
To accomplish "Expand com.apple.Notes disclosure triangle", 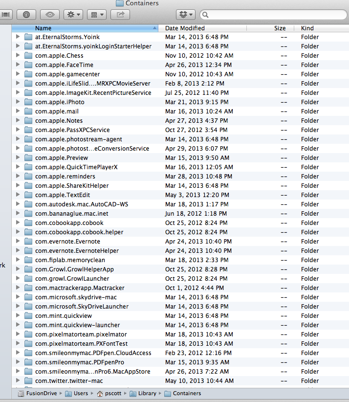I will point(18,120).
